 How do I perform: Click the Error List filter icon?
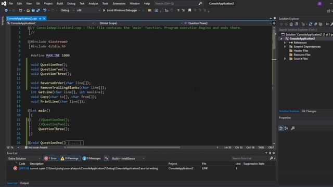click(107, 158)
